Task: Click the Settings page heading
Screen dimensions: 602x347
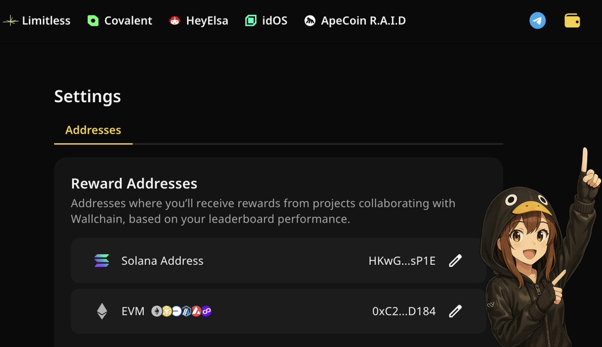Action: (87, 96)
